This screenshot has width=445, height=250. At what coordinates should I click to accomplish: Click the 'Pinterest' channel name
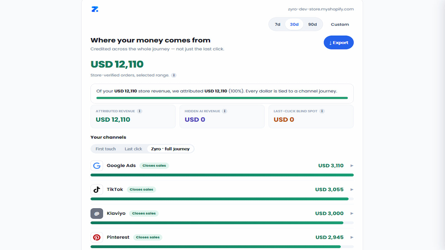118,237
